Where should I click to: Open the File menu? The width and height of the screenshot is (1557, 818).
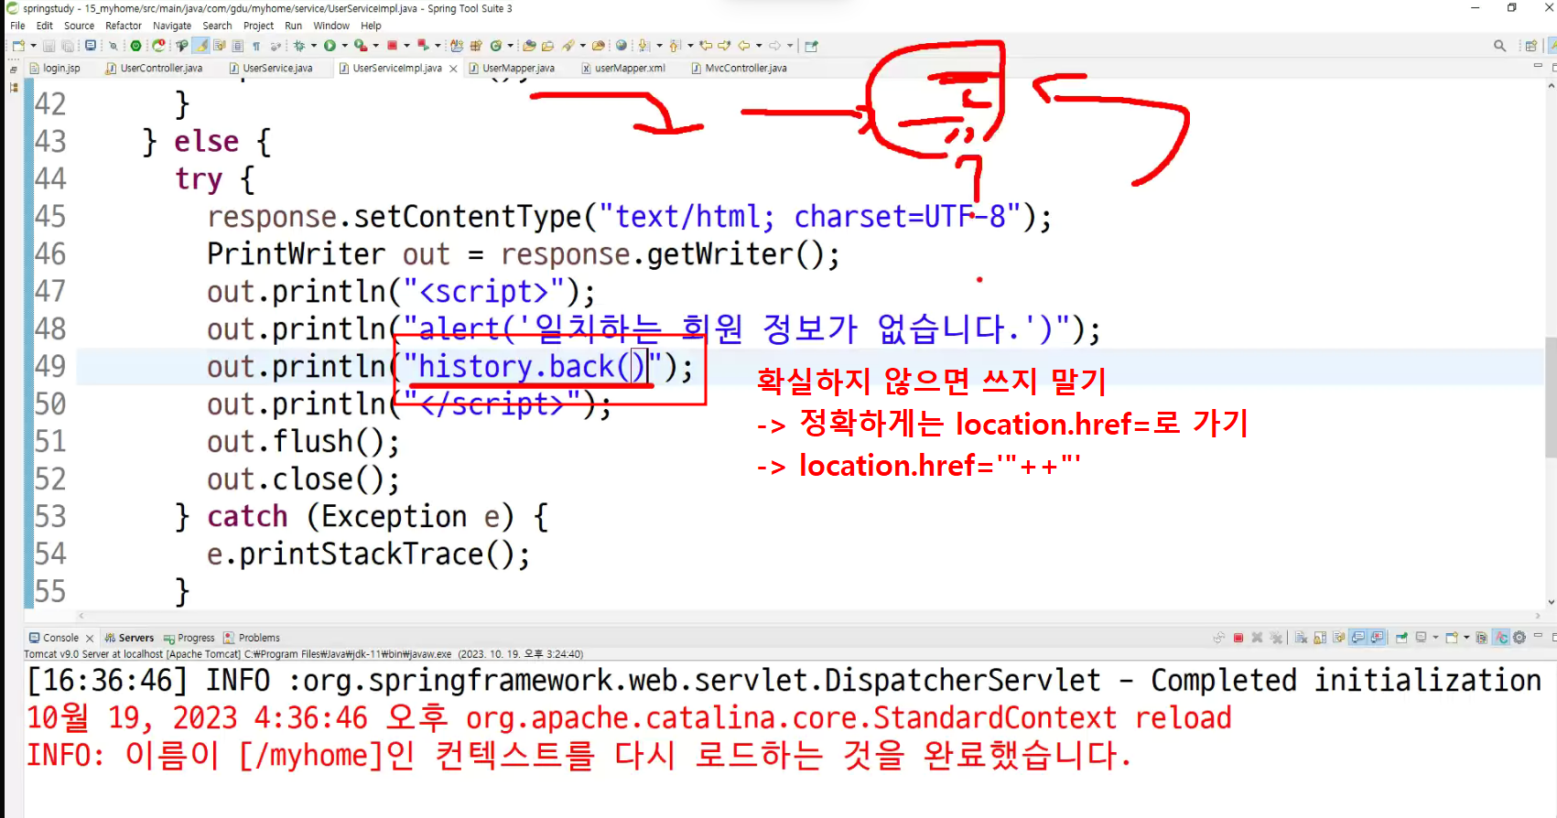click(17, 26)
